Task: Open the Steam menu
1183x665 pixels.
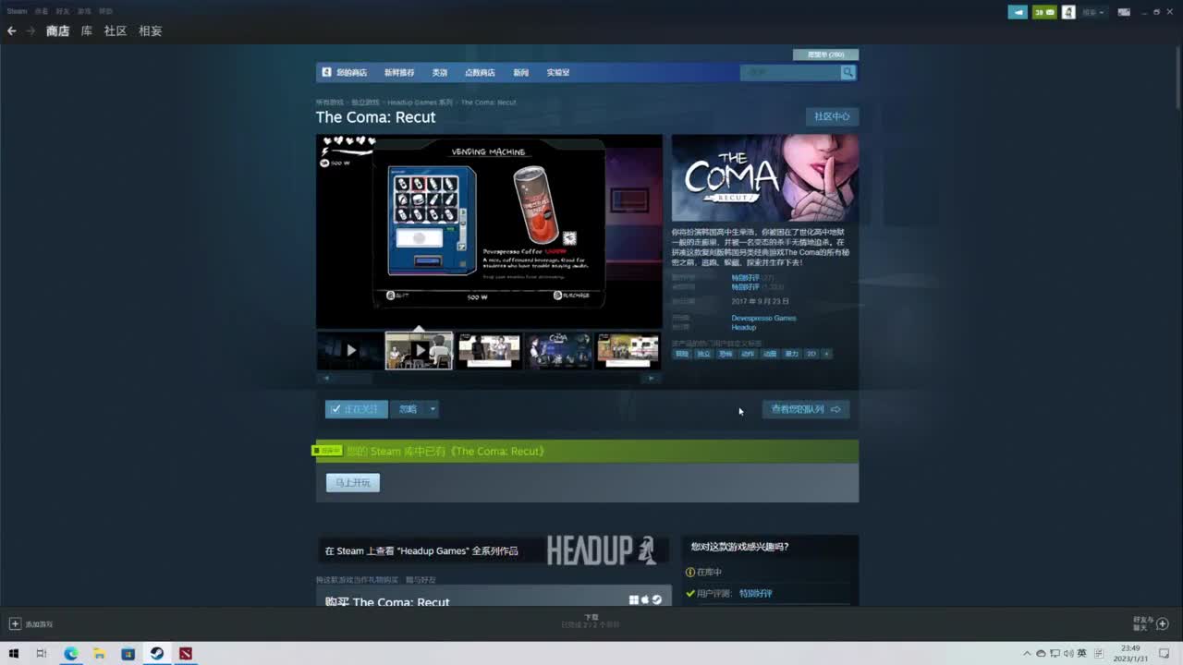Action: tap(17, 11)
